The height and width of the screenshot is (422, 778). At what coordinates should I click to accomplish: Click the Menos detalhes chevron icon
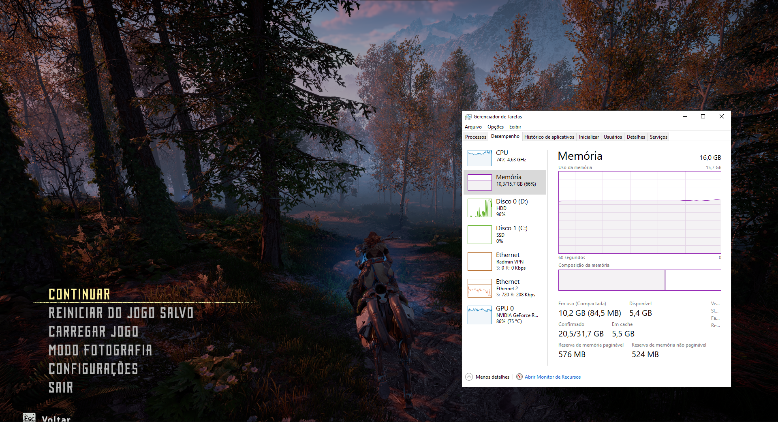click(469, 377)
